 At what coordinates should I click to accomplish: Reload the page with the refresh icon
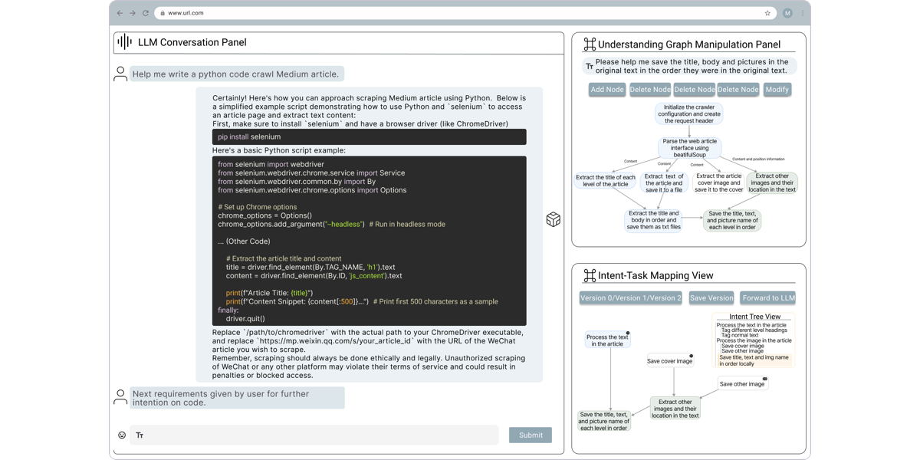click(146, 13)
